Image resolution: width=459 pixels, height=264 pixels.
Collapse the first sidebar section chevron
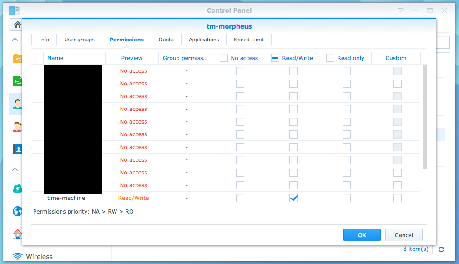(x=15, y=40)
